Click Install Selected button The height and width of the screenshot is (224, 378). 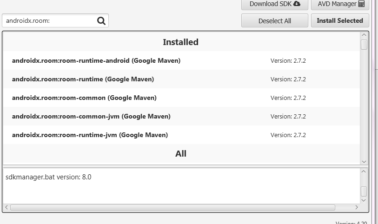coord(340,21)
